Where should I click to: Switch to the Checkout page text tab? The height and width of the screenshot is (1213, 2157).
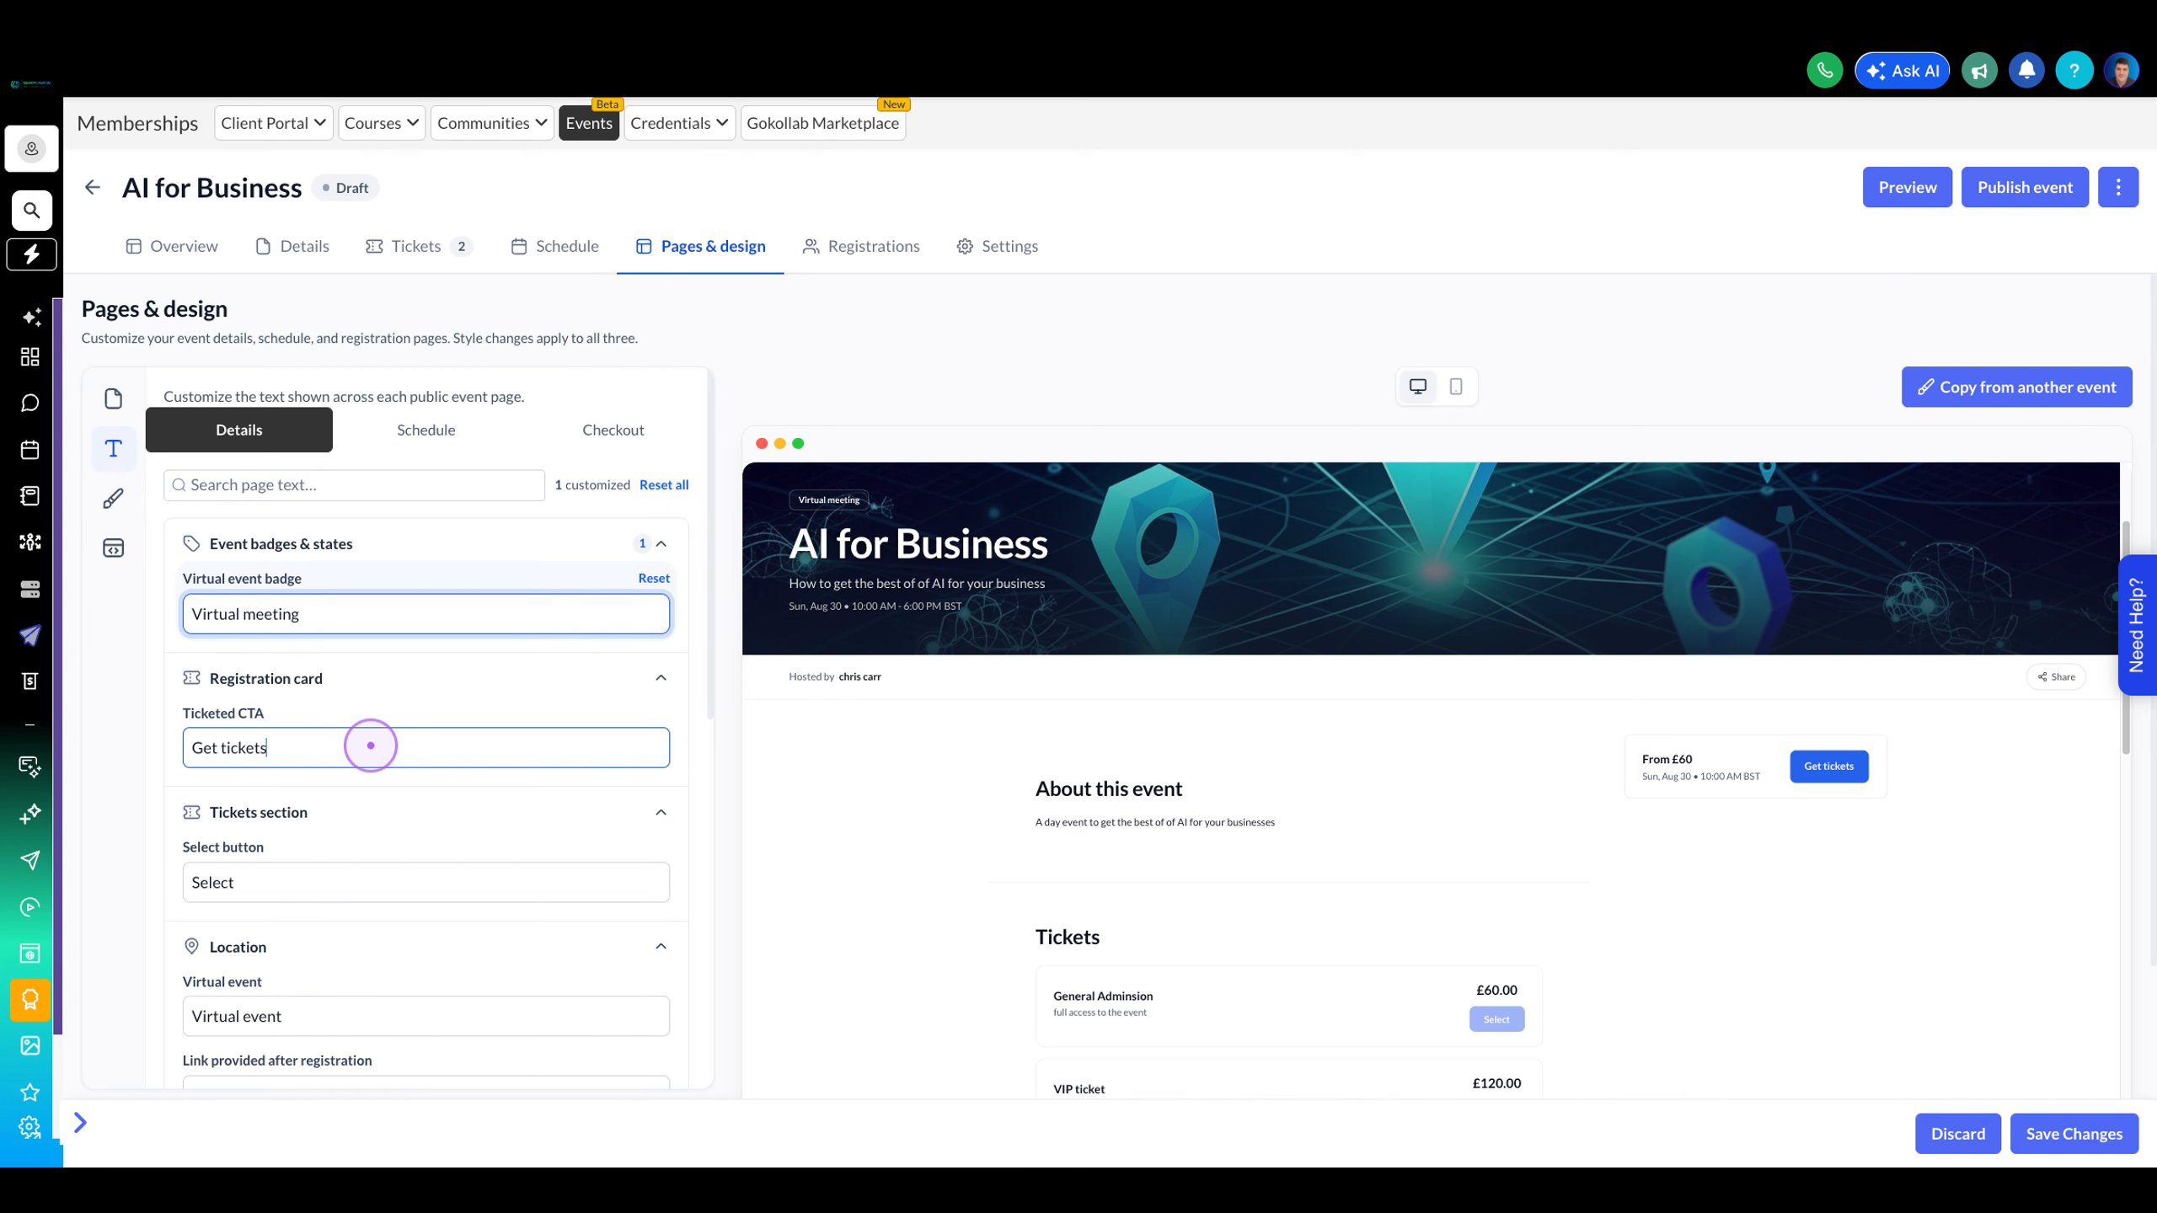click(x=613, y=430)
